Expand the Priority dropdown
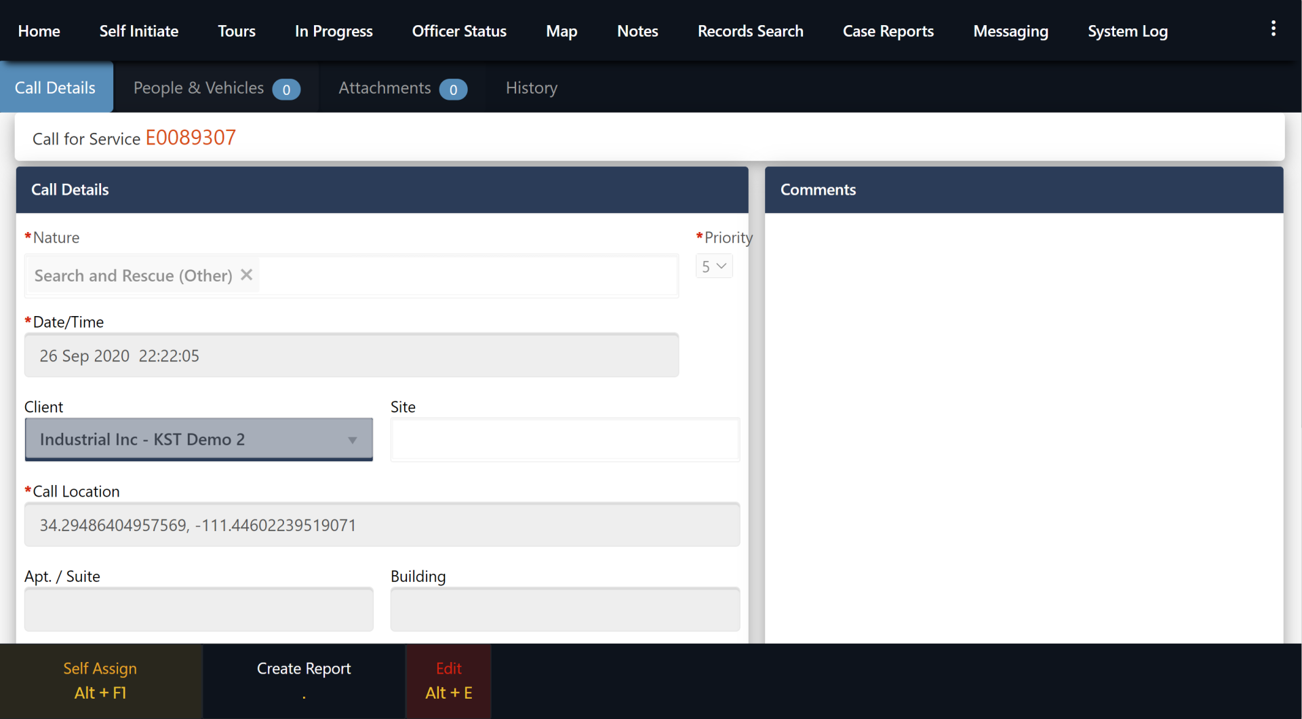This screenshot has width=1302, height=719. pyautogui.click(x=714, y=267)
